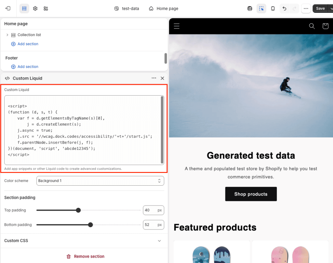Click inside the Custom Liquid code editor
The height and width of the screenshot is (263, 333).
point(82,130)
